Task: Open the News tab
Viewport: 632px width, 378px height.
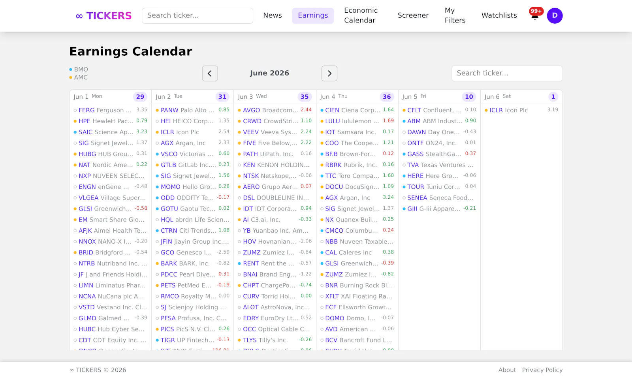Action: 273,15
